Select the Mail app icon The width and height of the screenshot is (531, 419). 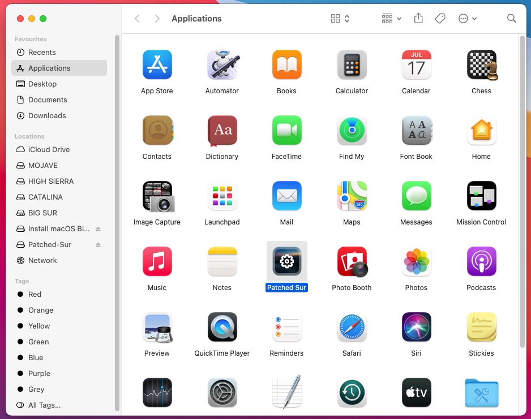(x=287, y=196)
